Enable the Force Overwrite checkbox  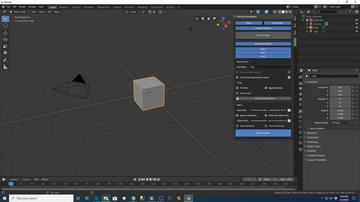266,126
